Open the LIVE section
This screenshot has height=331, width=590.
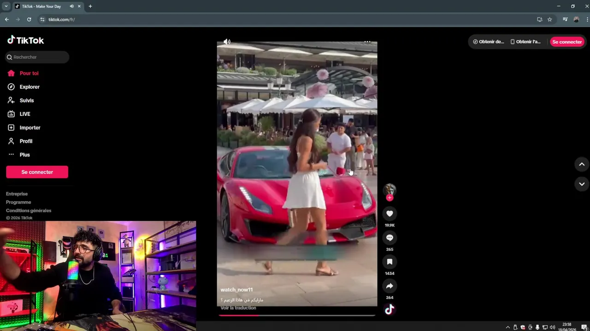tap(19, 114)
